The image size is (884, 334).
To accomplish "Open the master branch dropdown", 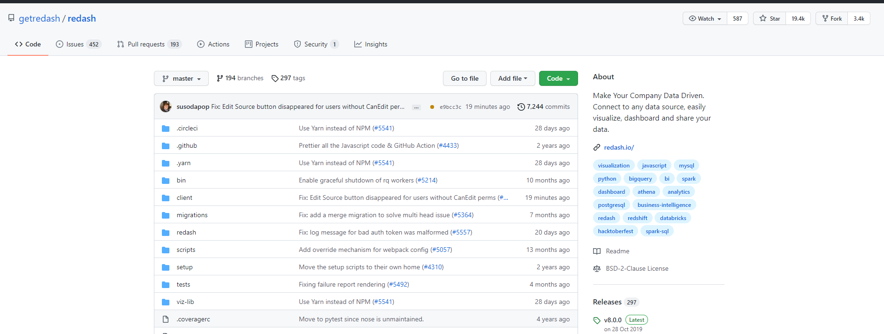I will (x=181, y=78).
